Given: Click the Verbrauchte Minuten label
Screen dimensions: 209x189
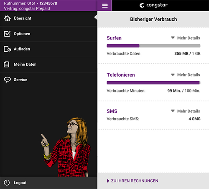Looking at the screenshot, I should [x=126, y=91].
